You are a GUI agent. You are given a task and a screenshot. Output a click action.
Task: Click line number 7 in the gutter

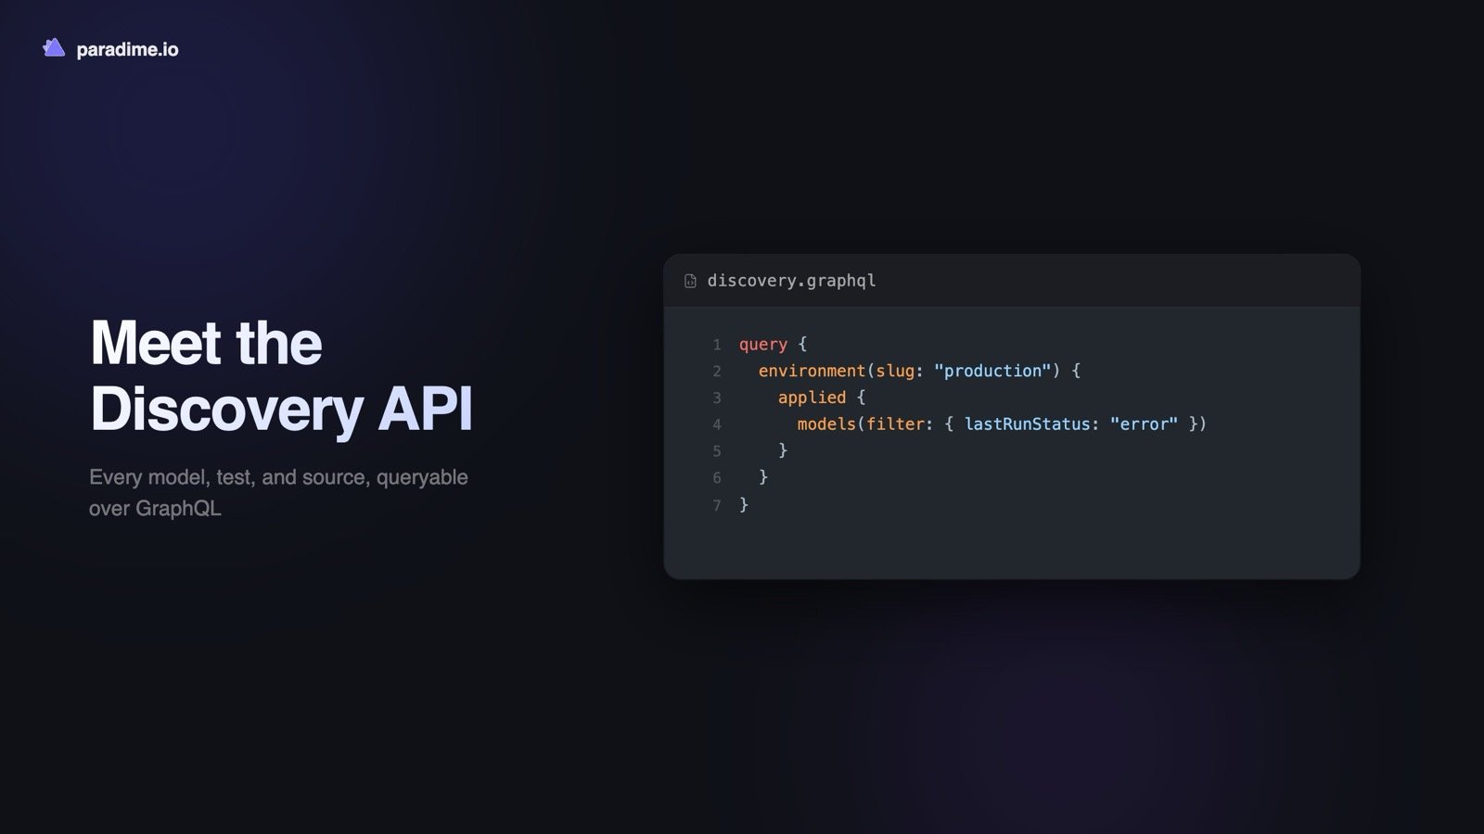coord(717,505)
